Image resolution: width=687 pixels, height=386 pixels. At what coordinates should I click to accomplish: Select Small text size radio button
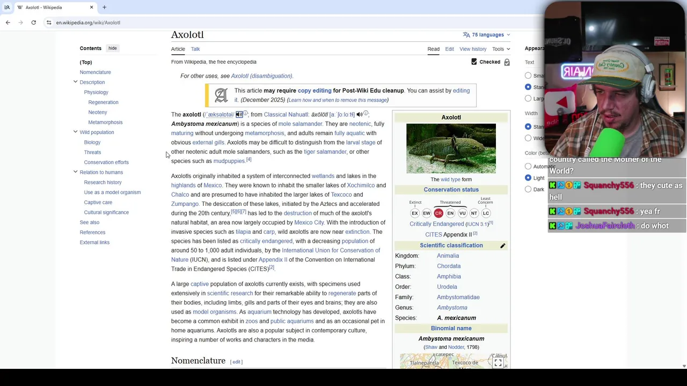click(528, 76)
